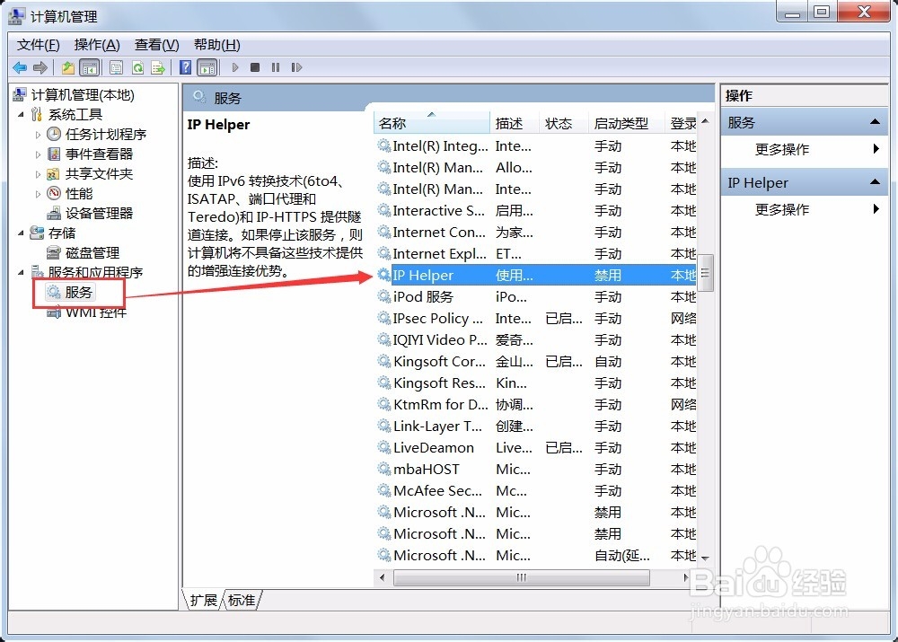
Task: Pause the service with pause icon
Action: click(277, 67)
